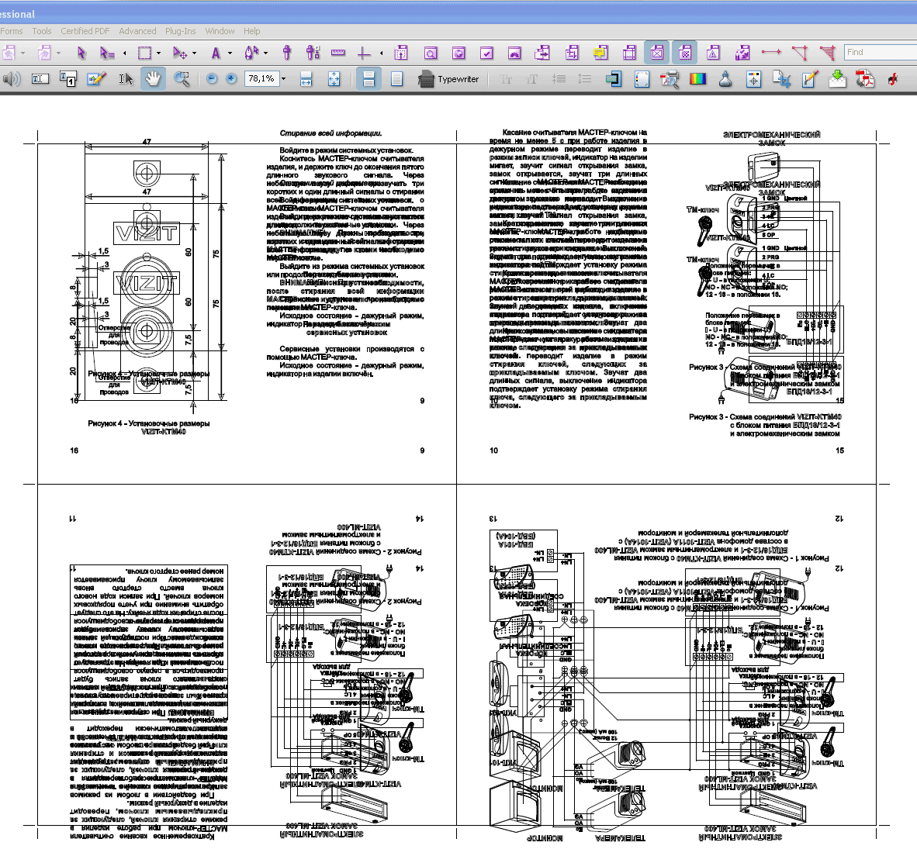This screenshot has height=863, width=917.
Task: Open the text tool dropdown arrow
Action: (x=230, y=54)
